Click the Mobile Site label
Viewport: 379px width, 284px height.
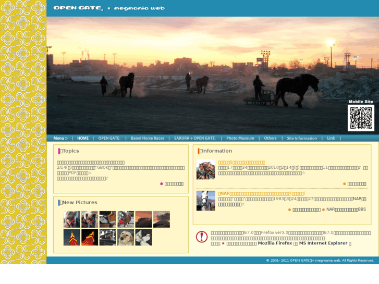click(361, 102)
